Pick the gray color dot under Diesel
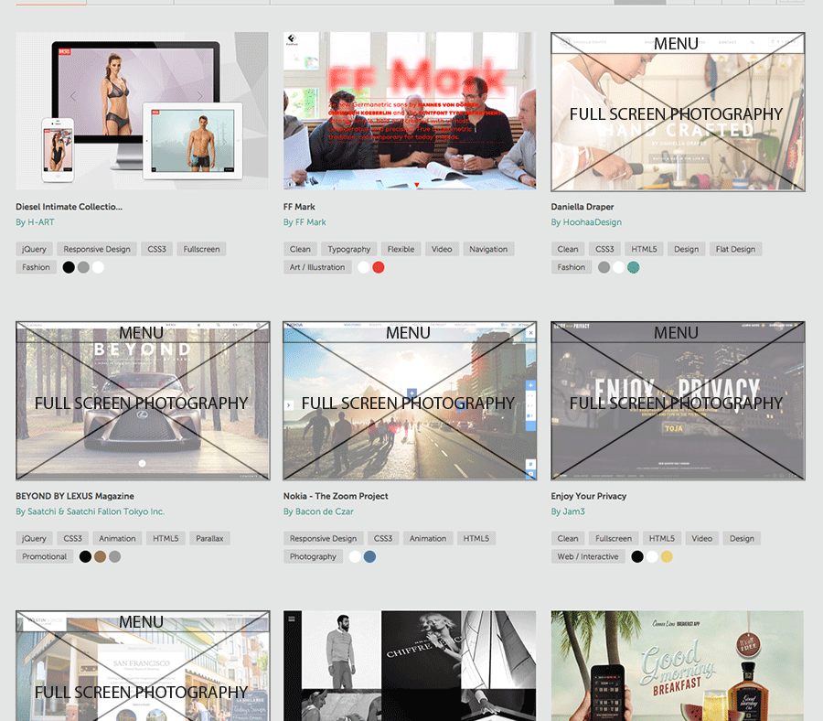 click(83, 267)
